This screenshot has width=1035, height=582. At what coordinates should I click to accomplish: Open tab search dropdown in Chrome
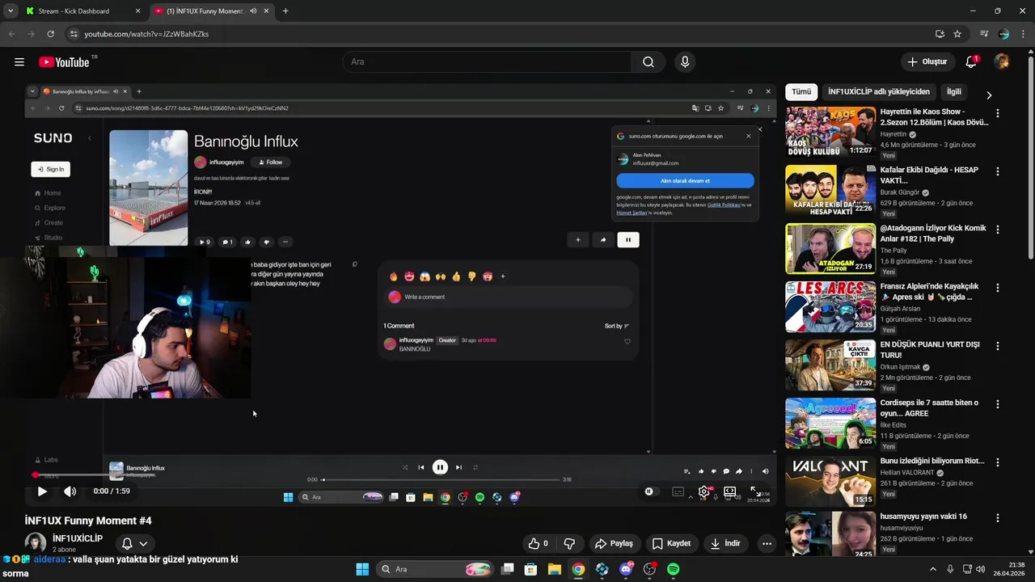click(x=11, y=11)
